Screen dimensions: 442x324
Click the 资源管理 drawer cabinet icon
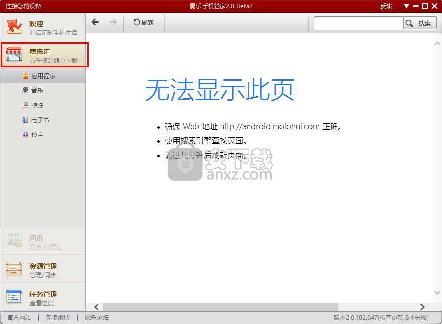click(14, 269)
